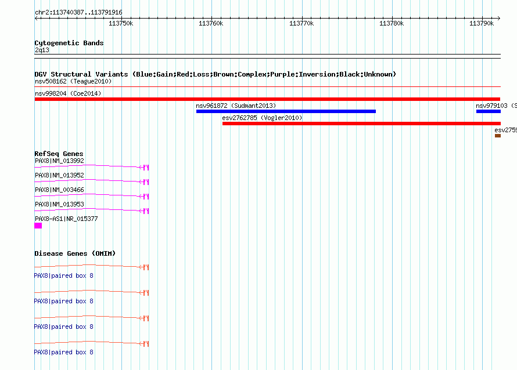Click the 2q13 cytogenetic band bar
Viewport: 517px width, 370px height.
click(267, 56)
